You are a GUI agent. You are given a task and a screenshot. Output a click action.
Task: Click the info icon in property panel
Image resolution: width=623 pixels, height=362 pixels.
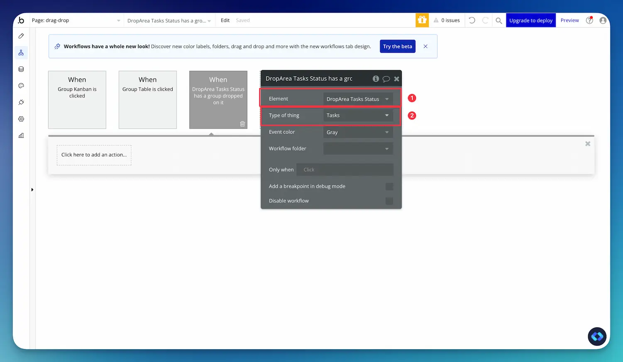[x=376, y=79]
